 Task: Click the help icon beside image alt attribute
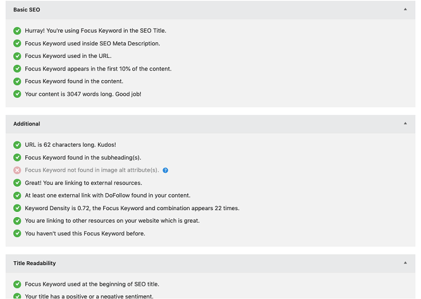(x=166, y=170)
